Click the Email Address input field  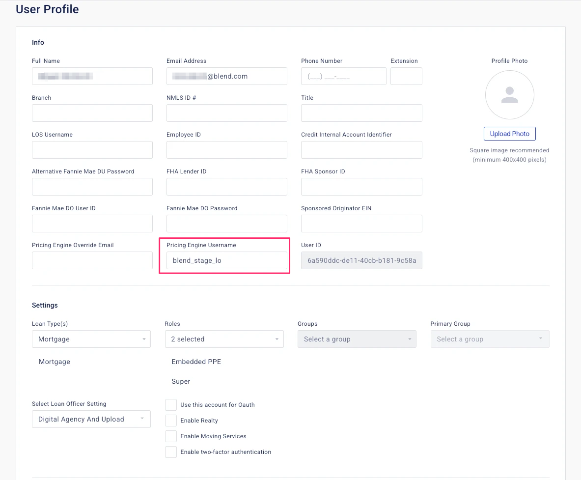[227, 76]
